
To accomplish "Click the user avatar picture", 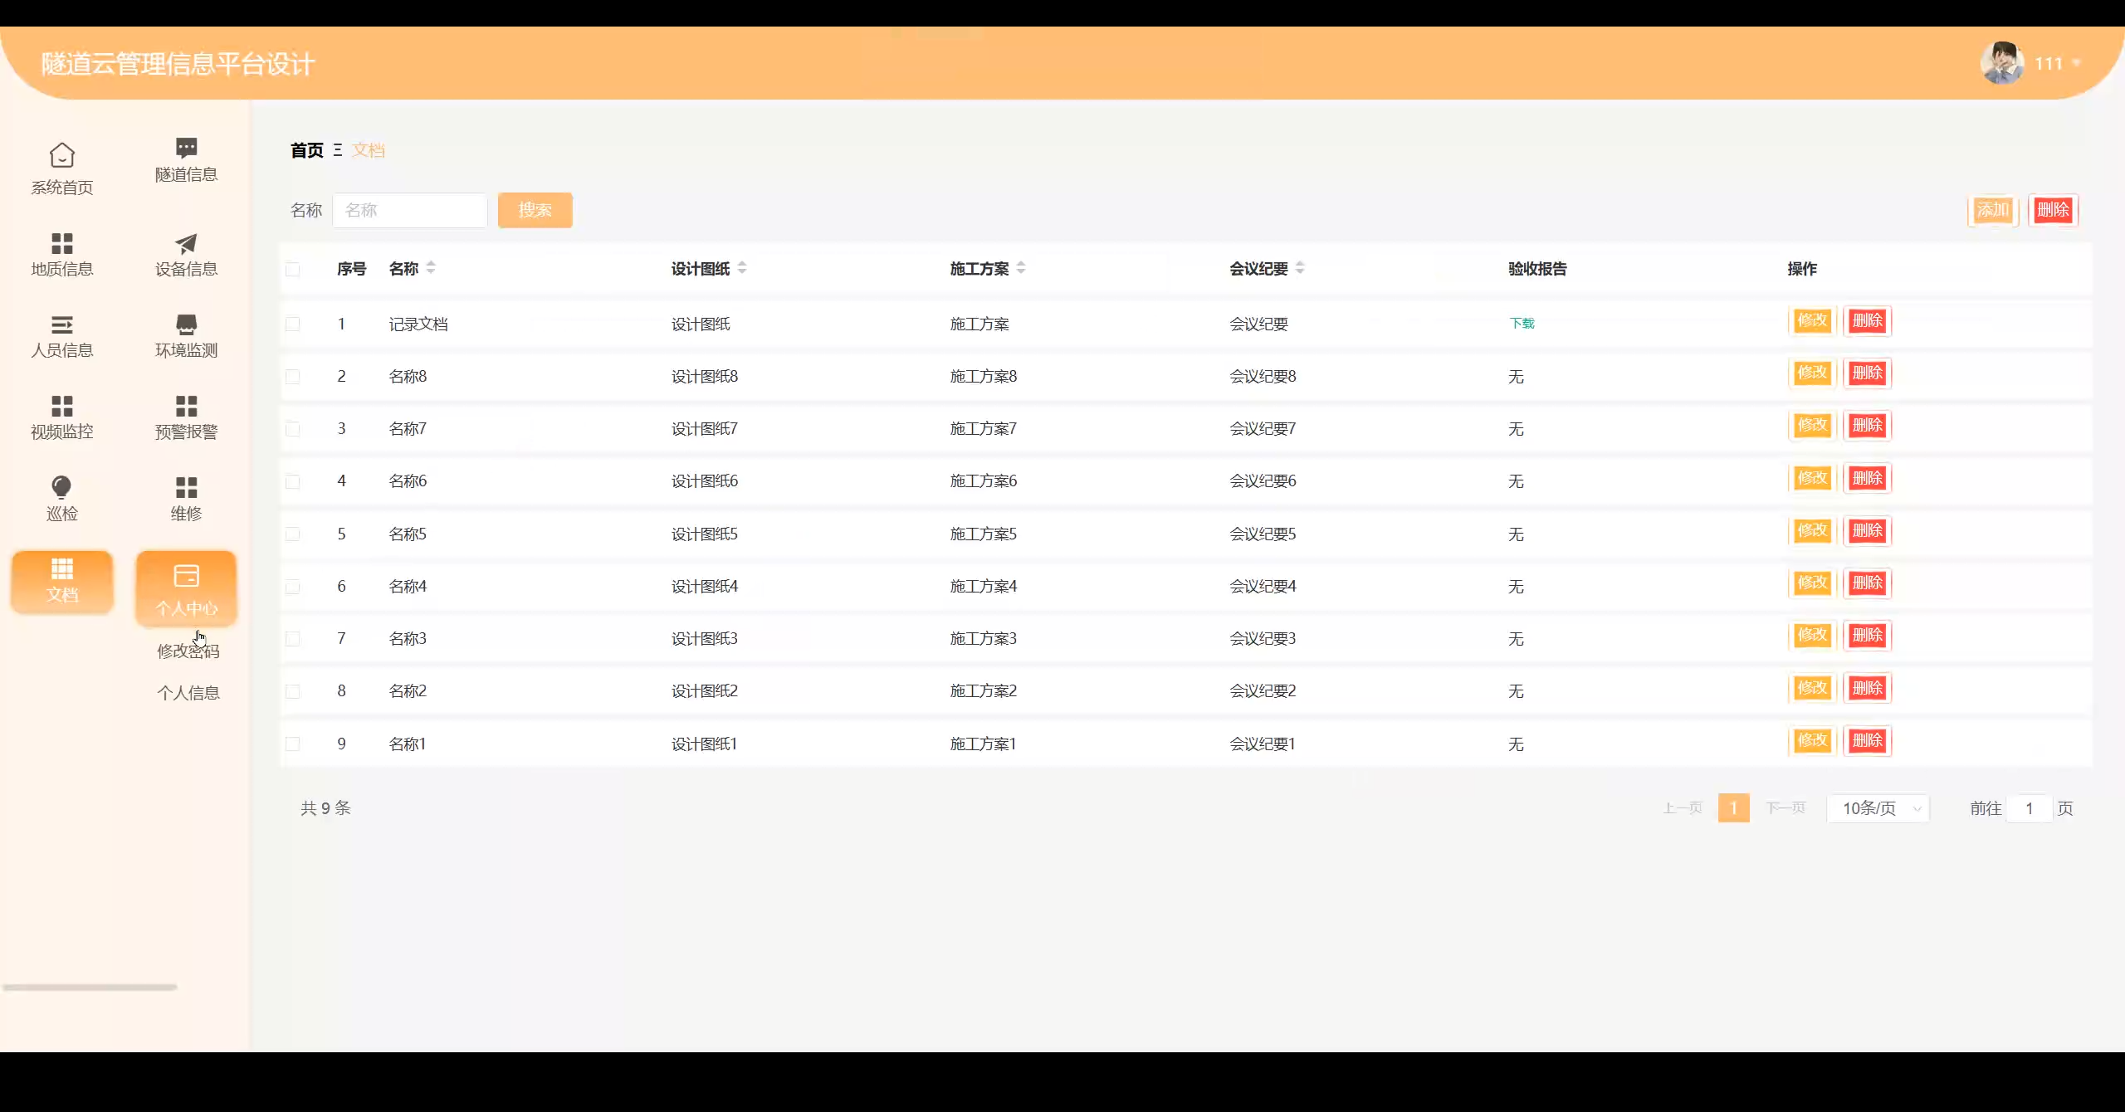I will pyautogui.click(x=2001, y=64).
